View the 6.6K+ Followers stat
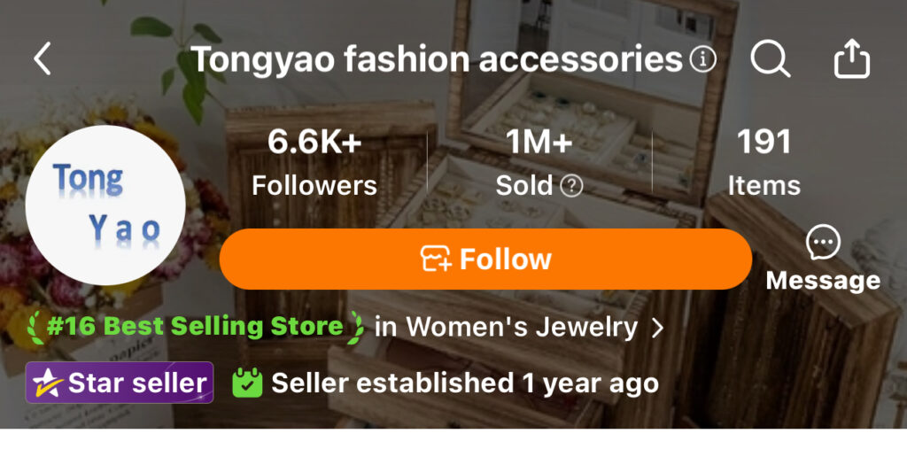 [314, 163]
